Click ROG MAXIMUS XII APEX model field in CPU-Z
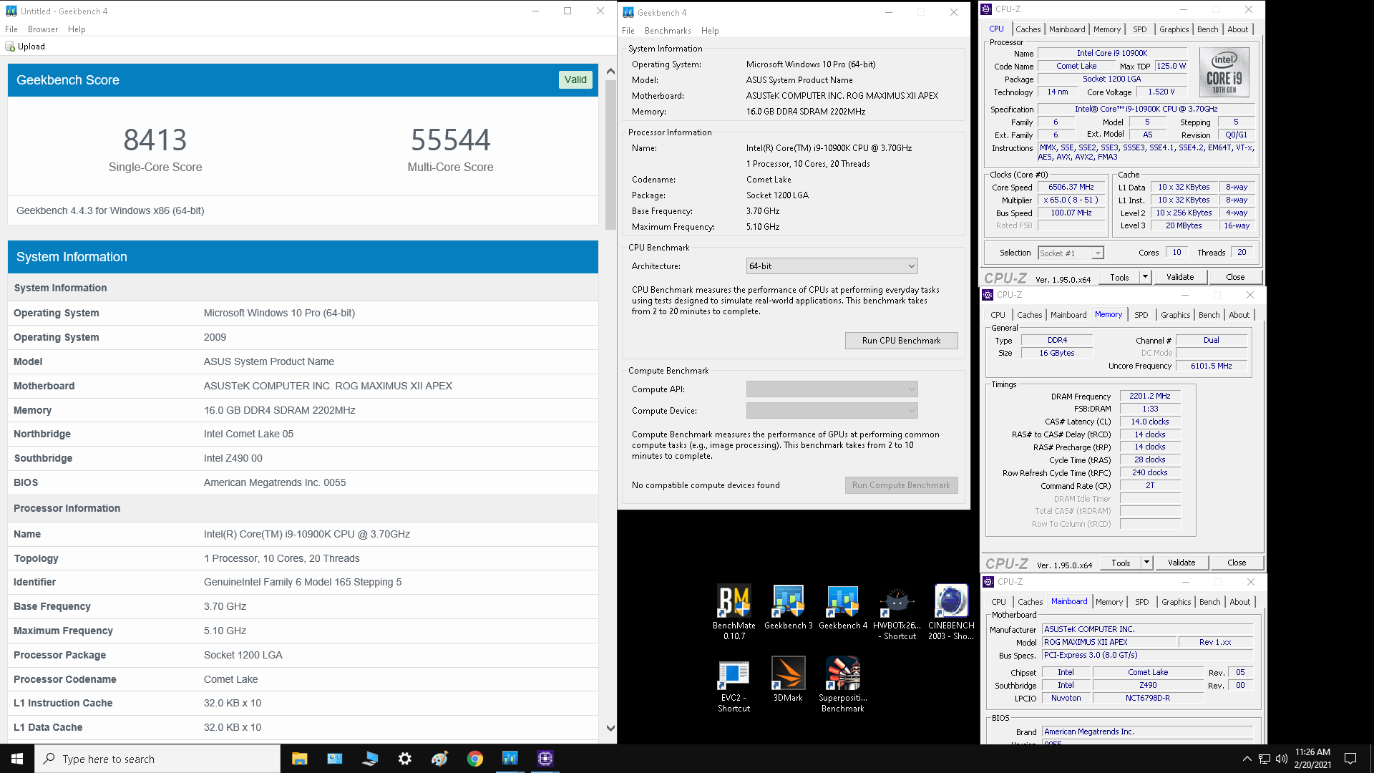This screenshot has height=773, width=1374. pos(1110,643)
